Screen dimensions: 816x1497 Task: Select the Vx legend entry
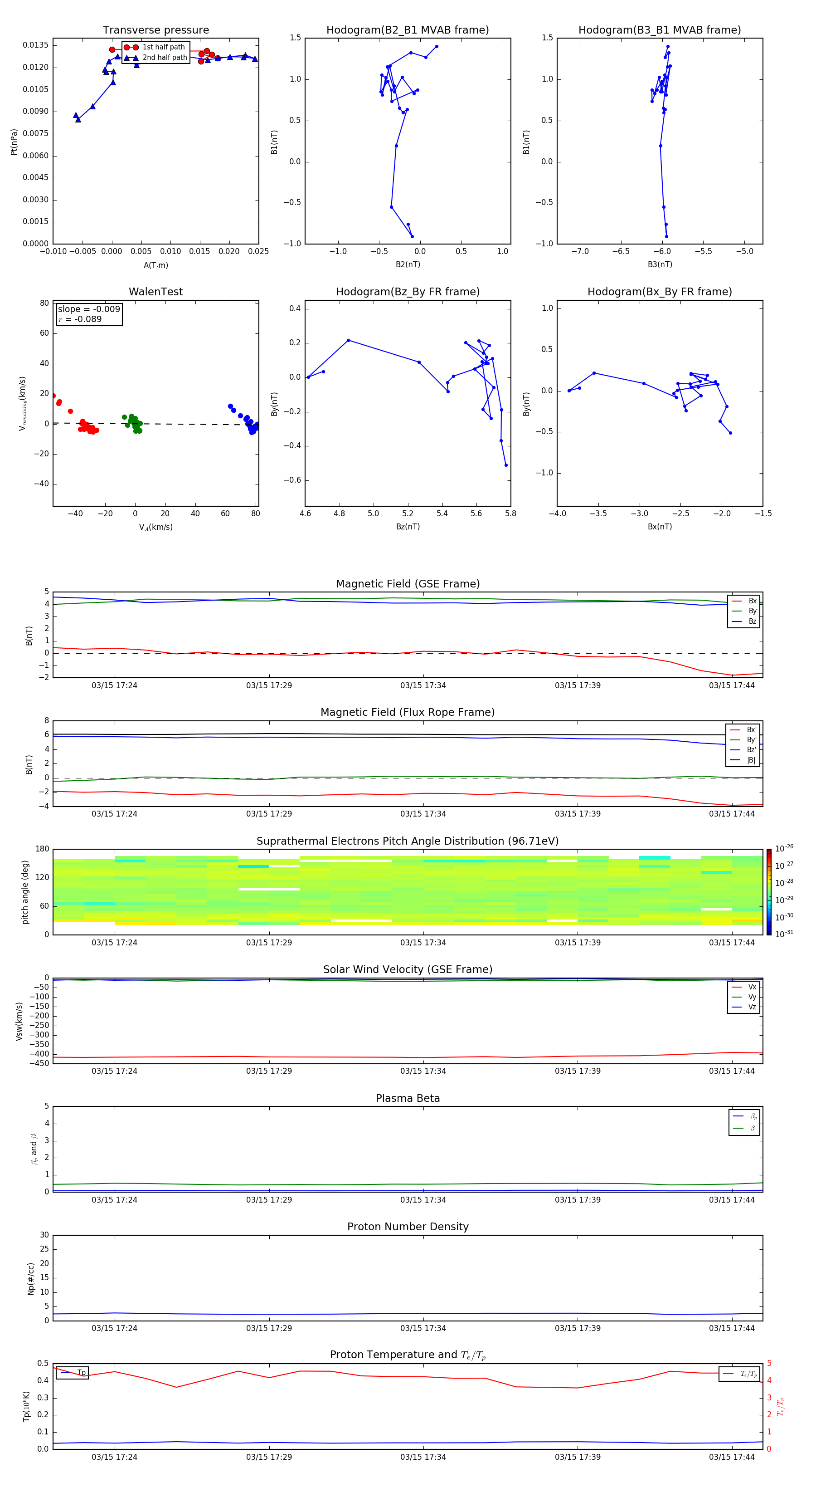[744, 987]
